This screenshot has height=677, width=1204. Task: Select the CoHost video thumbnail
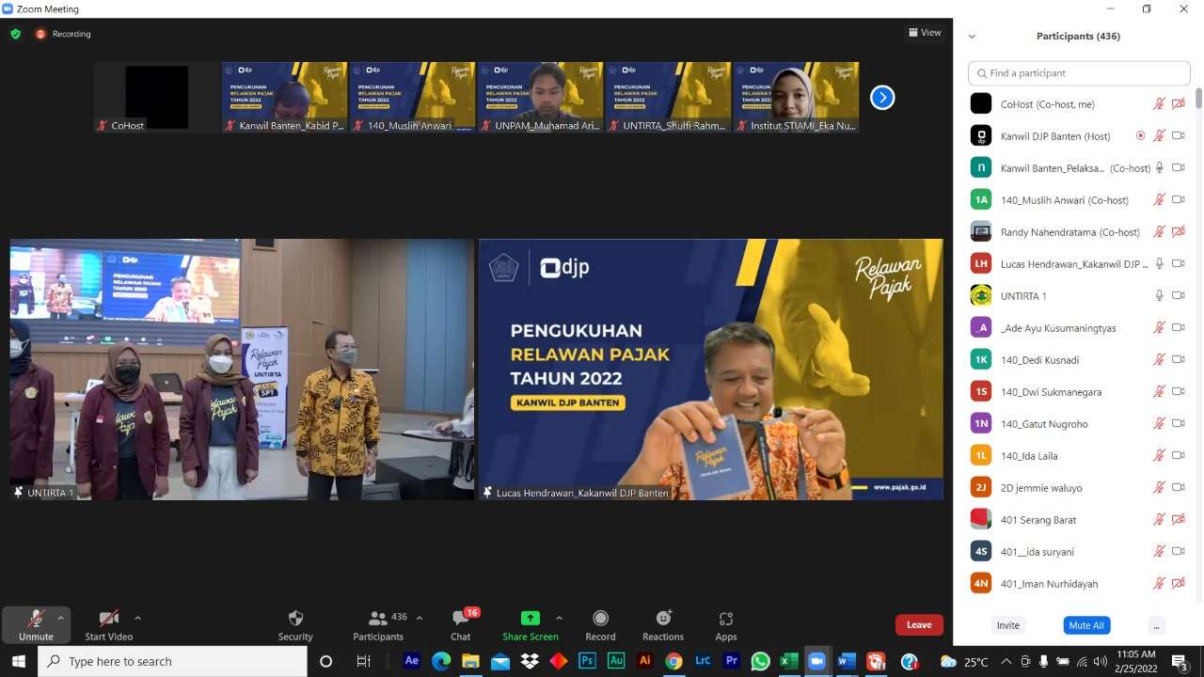(x=157, y=97)
